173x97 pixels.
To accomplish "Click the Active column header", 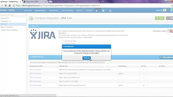I will [143, 66].
